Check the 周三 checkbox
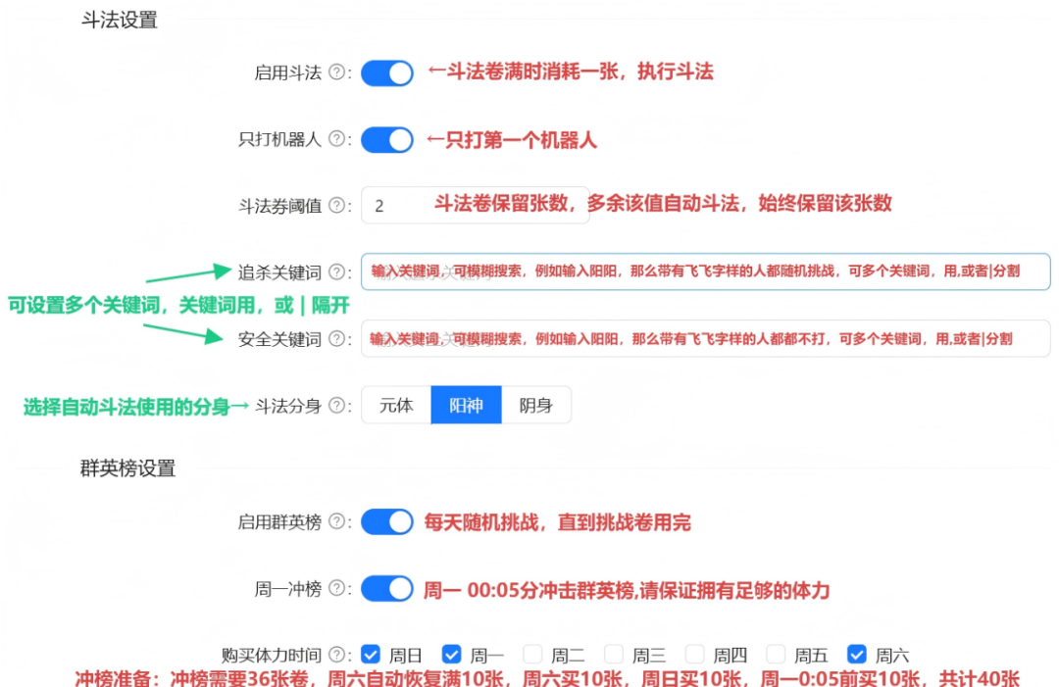 coord(614,655)
